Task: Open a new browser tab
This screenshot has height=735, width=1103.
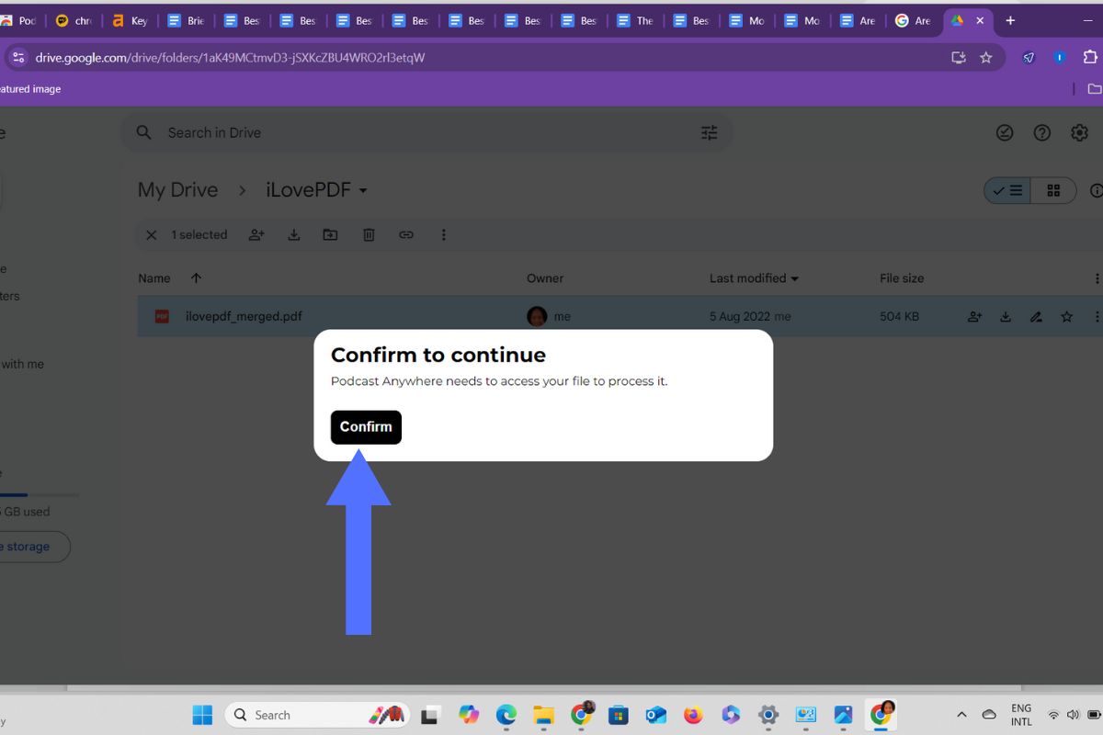Action: pyautogui.click(x=1010, y=20)
